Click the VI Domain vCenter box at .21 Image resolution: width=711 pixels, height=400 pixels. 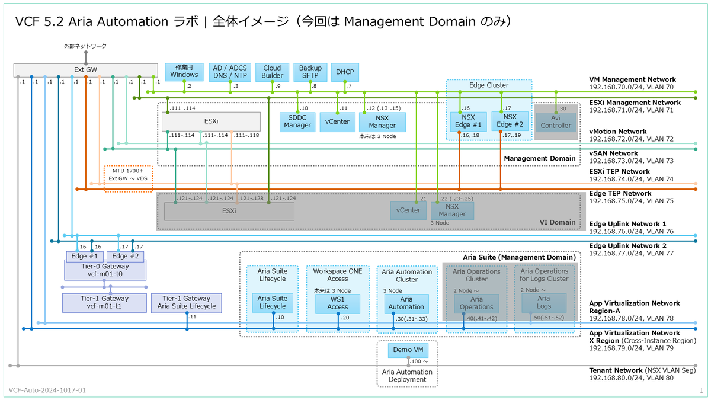point(408,210)
